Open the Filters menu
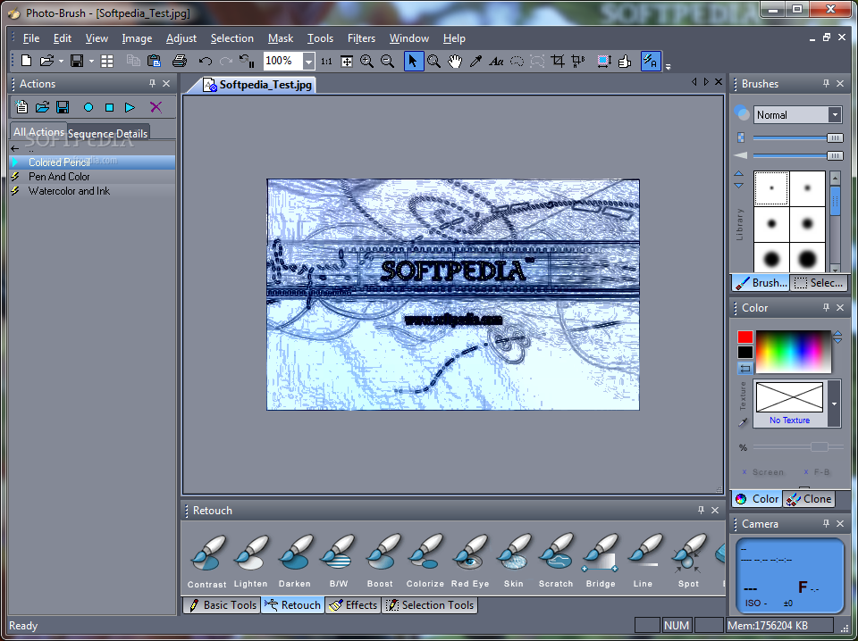The image size is (858, 641). (361, 38)
